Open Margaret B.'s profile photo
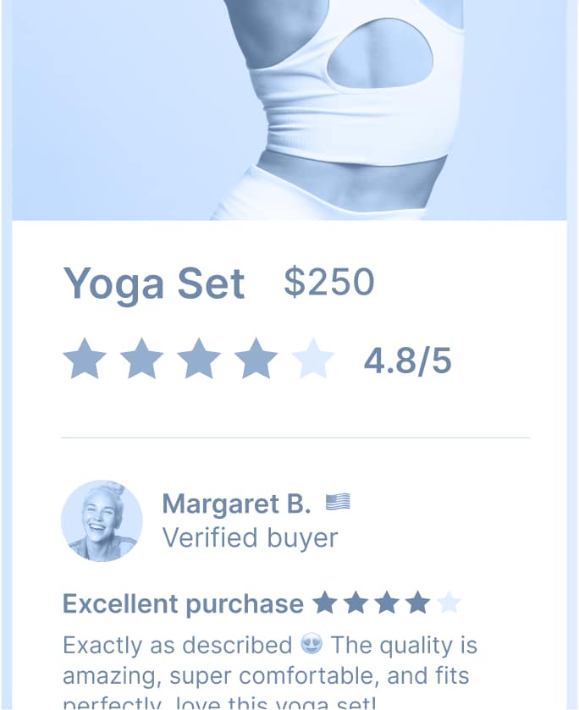 (102, 520)
